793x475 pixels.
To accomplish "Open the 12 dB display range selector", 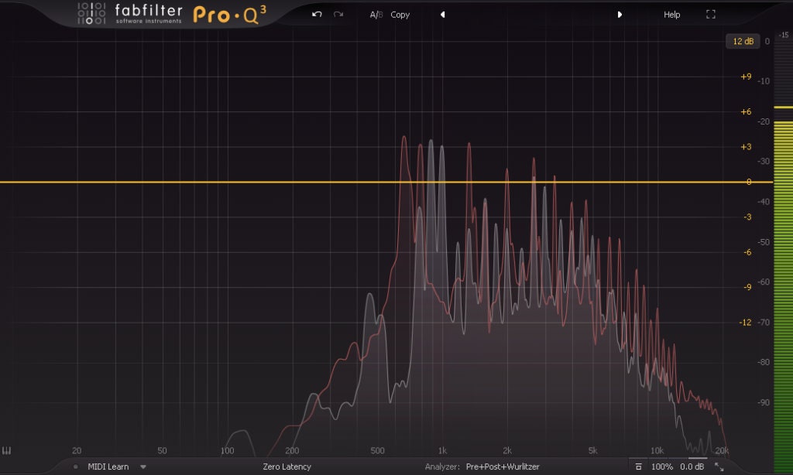I will coord(743,41).
